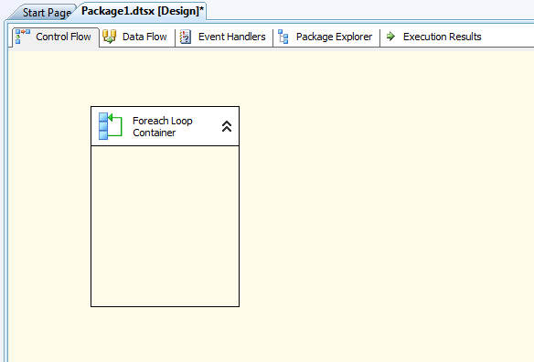
Task: Open the Data Flow tab
Action: click(137, 37)
